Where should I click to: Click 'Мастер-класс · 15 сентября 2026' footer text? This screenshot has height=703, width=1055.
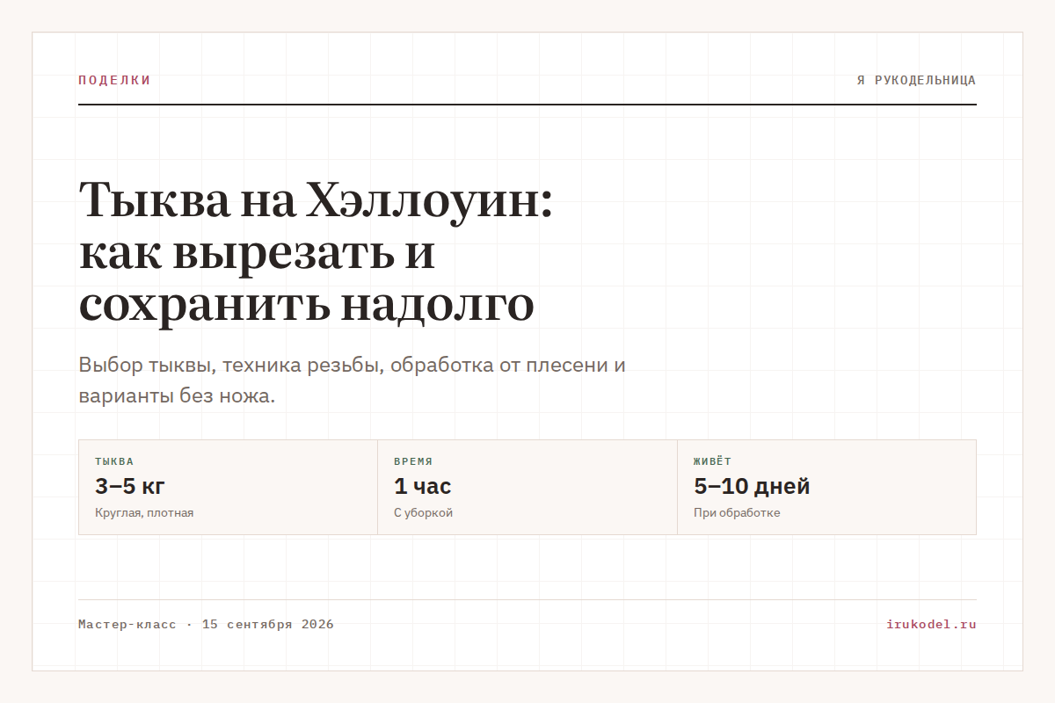click(x=206, y=625)
